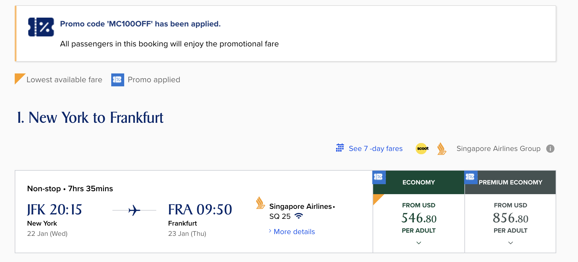Select the ECONOMY fare column header
The height and width of the screenshot is (262, 578).
click(418, 182)
